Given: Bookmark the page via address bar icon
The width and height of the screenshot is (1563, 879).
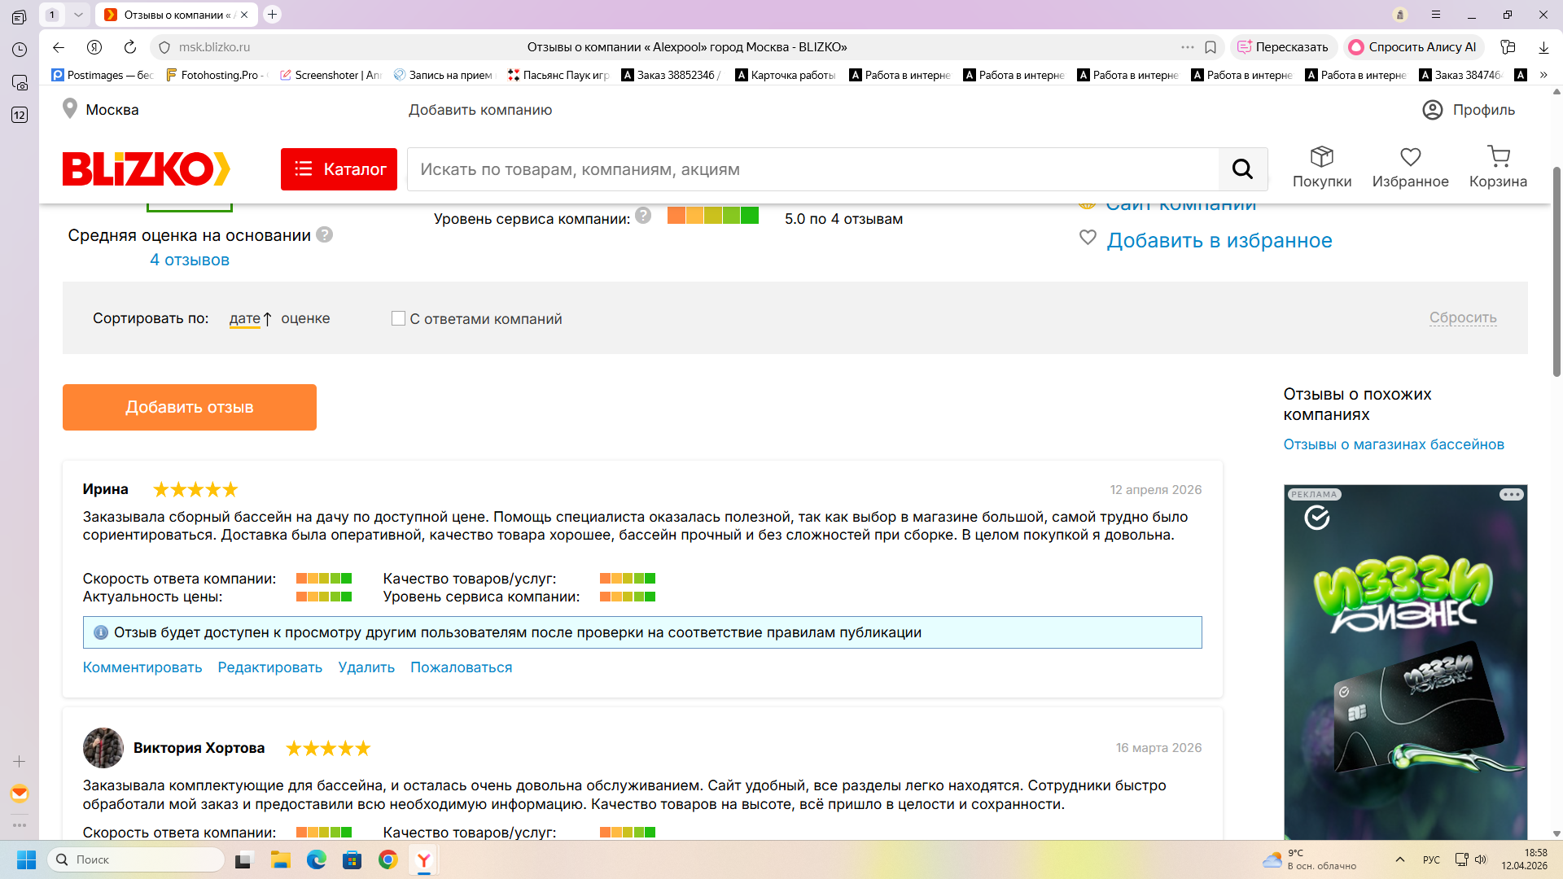Looking at the screenshot, I should [1211, 47].
